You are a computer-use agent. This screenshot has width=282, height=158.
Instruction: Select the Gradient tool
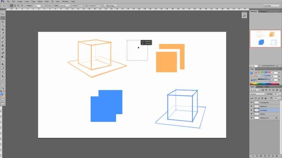[x=3, y=57]
